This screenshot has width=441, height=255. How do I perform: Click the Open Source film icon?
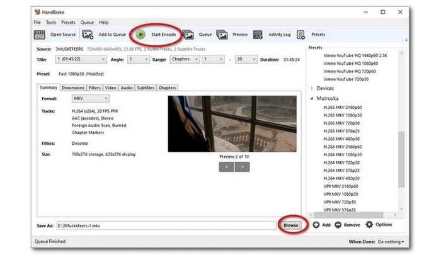tap(39, 35)
